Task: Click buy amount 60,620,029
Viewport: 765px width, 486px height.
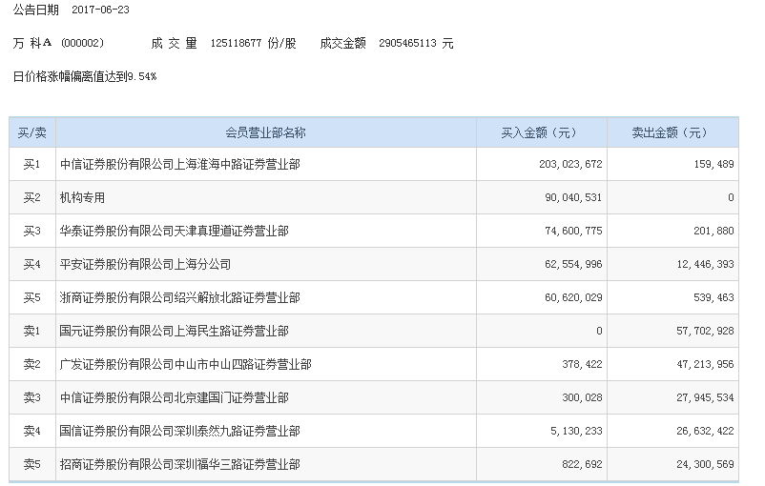Action: tap(573, 297)
